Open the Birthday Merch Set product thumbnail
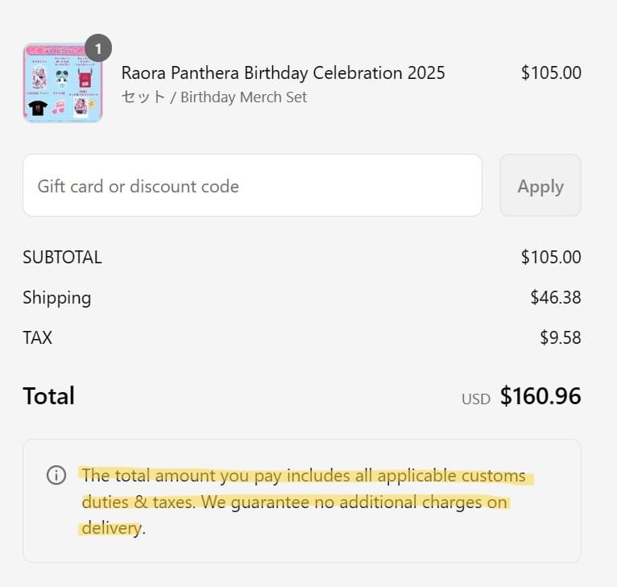 tap(63, 83)
